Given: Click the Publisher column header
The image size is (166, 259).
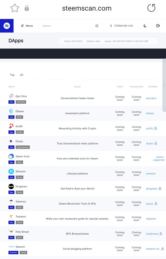Looking at the screenshot, I should point(153,87).
